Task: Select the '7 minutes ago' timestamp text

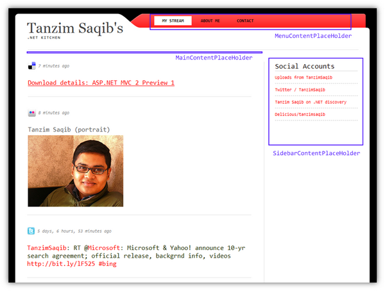Action: pos(54,66)
